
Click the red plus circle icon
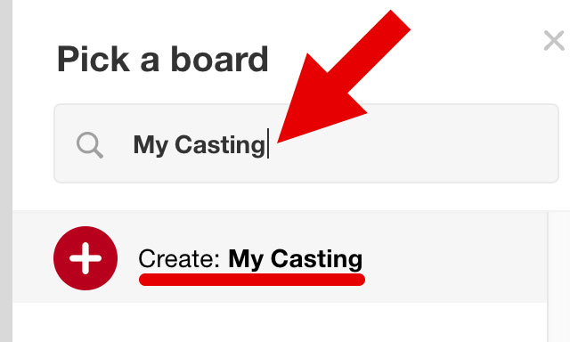[85, 258]
